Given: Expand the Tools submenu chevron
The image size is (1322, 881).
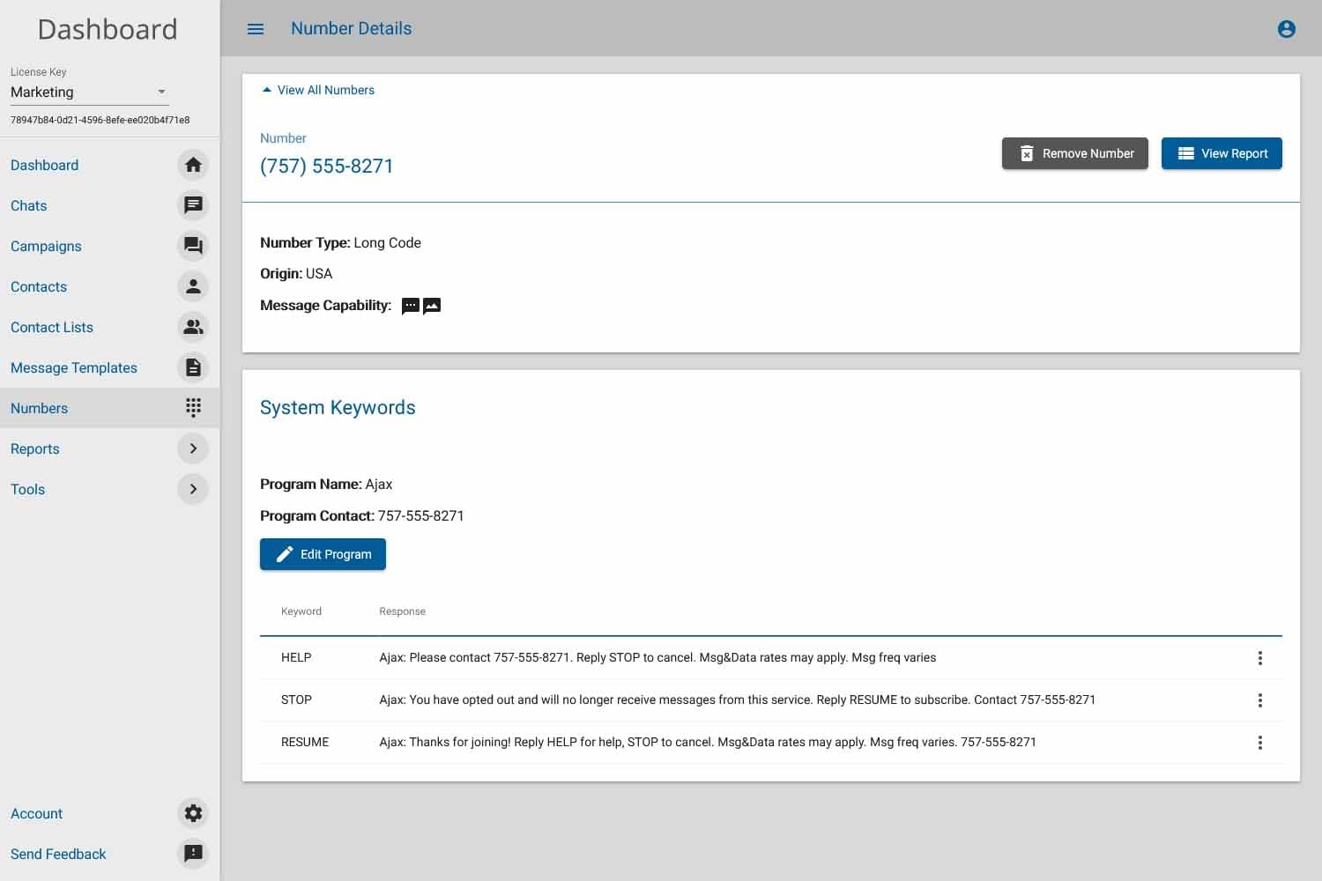Looking at the screenshot, I should pyautogui.click(x=193, y=489).
